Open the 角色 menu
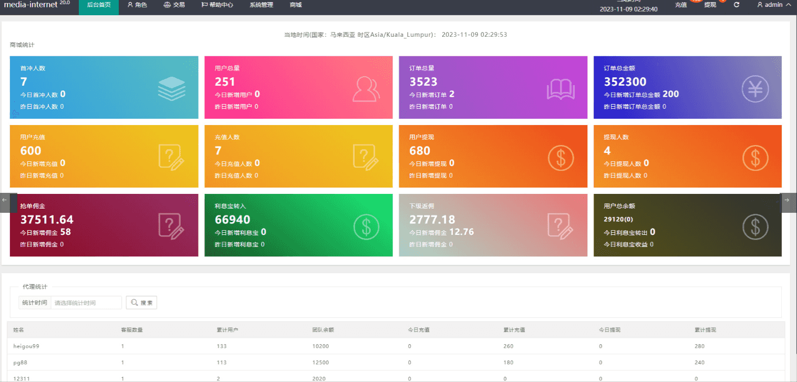This screenshot has width=797, height=382. point(137,5)
